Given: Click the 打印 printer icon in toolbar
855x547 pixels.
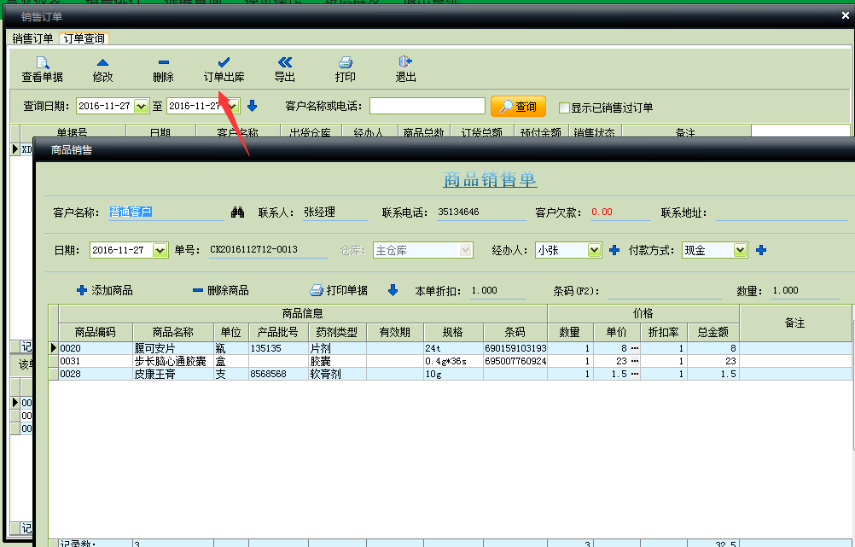Looking at the screenshot, I should pyautogui.click(x=346, y=62).
